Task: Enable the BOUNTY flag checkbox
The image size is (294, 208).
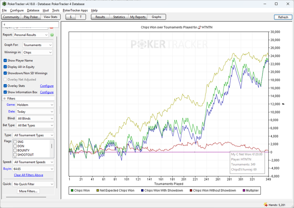Action: tap(15, 150)
